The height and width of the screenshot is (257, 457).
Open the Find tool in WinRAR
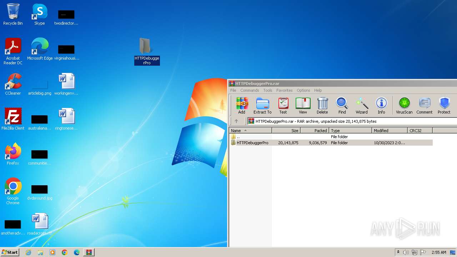[342, 106]
